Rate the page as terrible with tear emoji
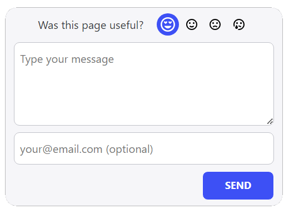This screenshot has height=214, width=289. pos(239,24)
